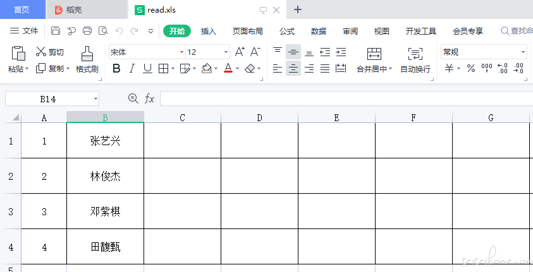Image resolution: width=533 pixels, height=272 pixels.
Task: Increase font size with A+ icon
Action: [x=240, y=52]
